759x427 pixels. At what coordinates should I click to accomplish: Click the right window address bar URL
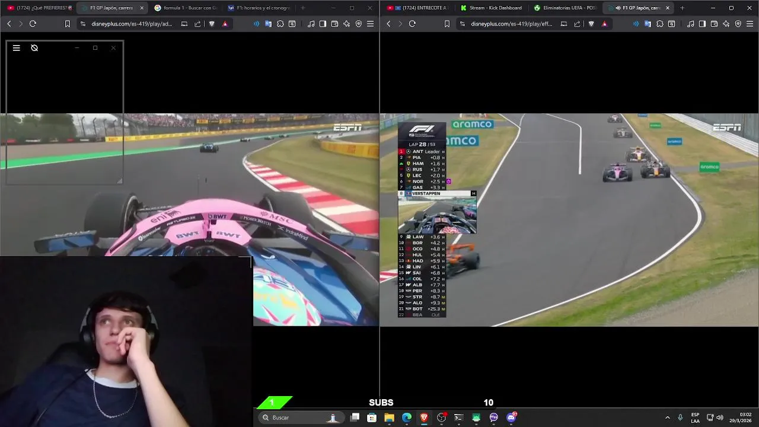pos(511,24)
